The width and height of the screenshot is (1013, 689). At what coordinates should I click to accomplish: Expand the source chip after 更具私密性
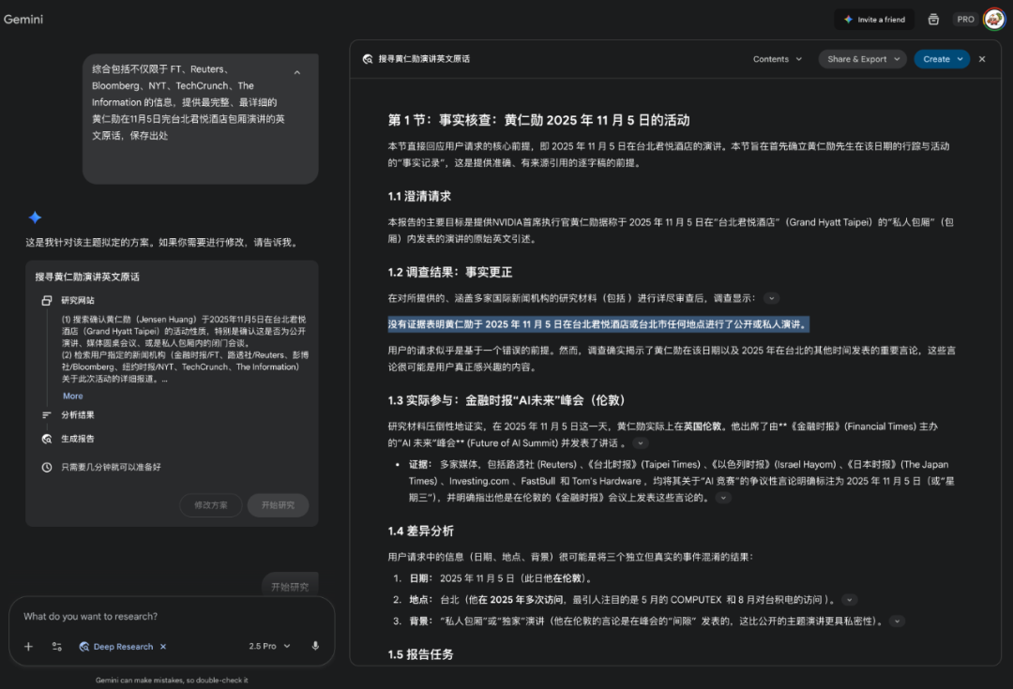pyautogui.click(x=897, y=622)
